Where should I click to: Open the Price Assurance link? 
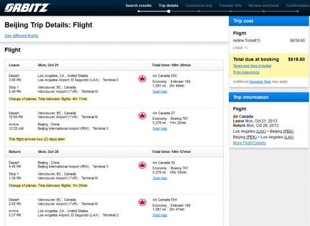coord(246,72)
